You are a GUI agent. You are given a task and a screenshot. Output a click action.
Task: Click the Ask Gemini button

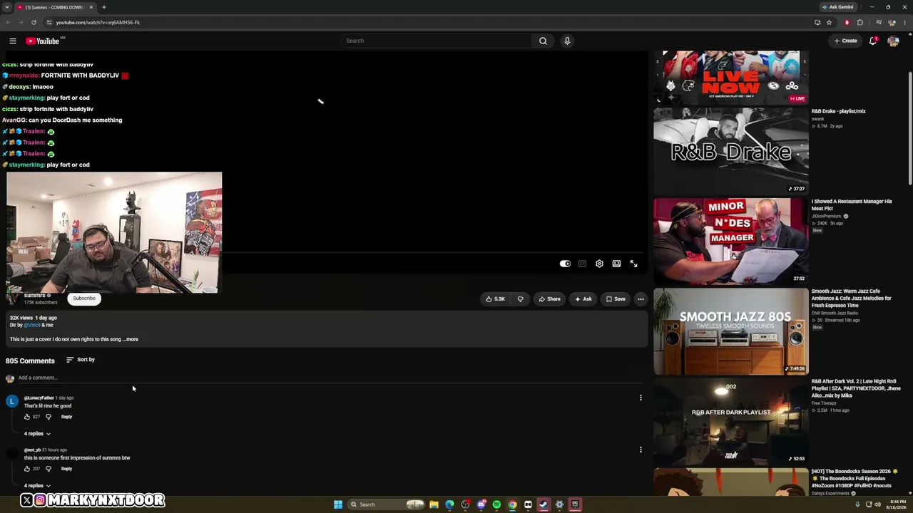(x=837, y=7)
